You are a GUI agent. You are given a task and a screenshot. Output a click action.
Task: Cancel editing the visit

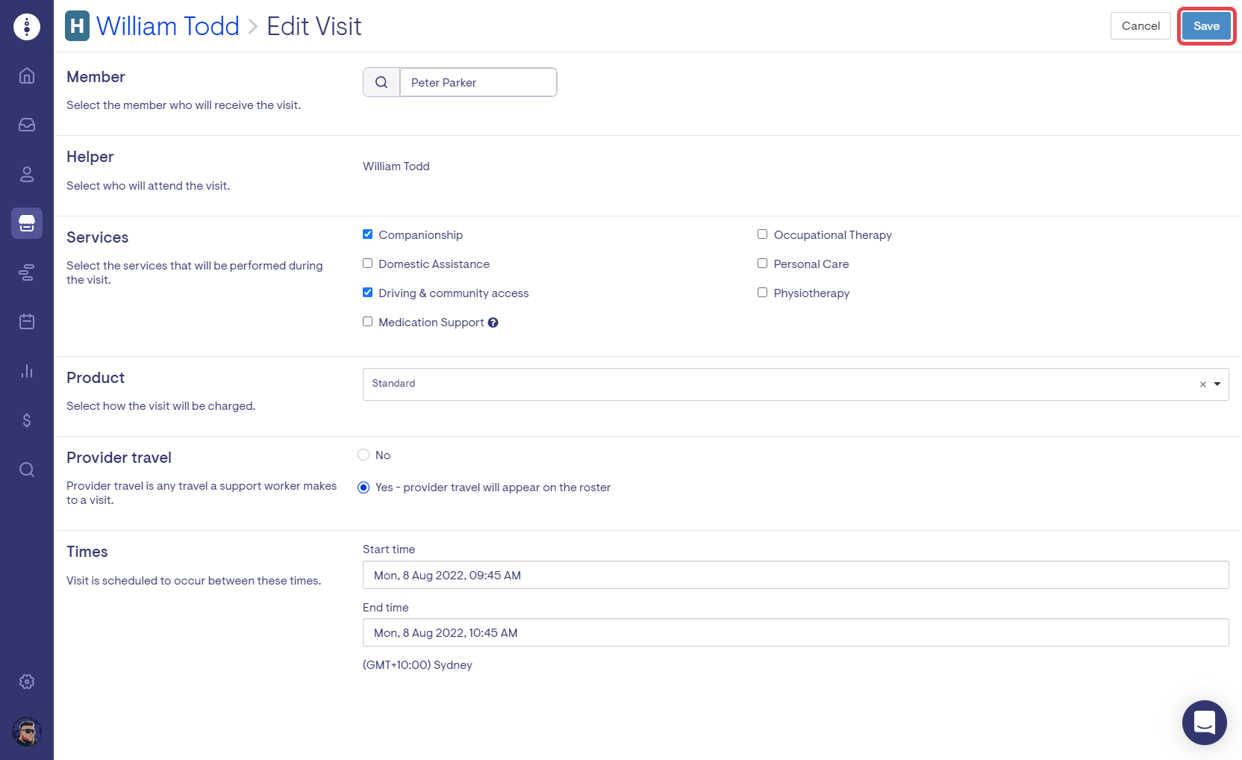1140,26
